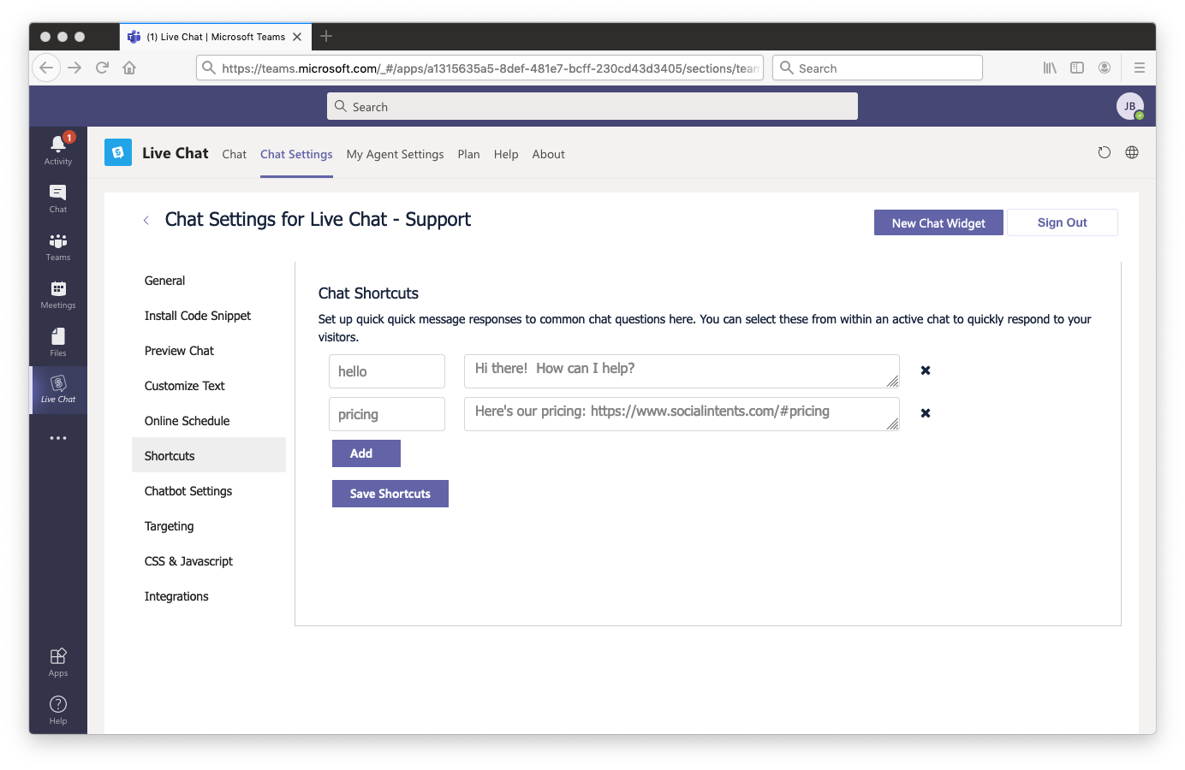Switch to the Chat Settings tab
1185x770 pixels.
[296, 154]
